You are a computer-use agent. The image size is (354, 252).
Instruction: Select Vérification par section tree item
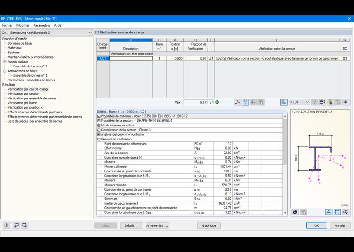point(23,94)
